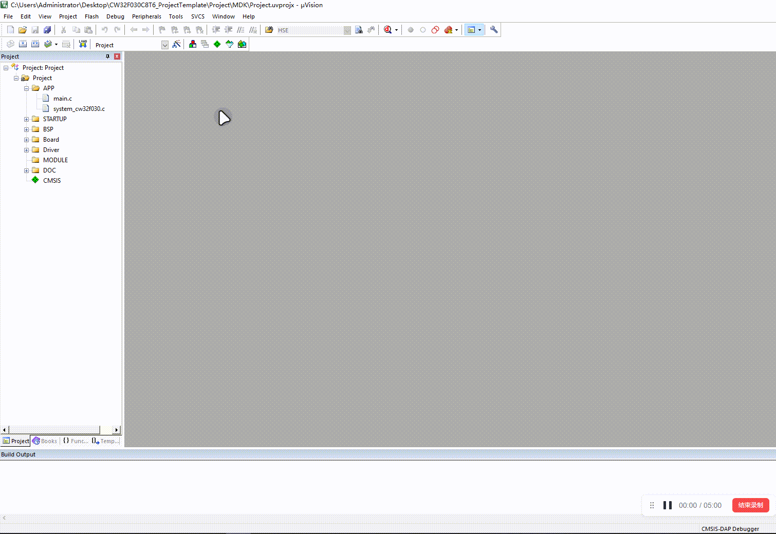Click Manage Run-Time Environment green diamond icon

point(217,44)
